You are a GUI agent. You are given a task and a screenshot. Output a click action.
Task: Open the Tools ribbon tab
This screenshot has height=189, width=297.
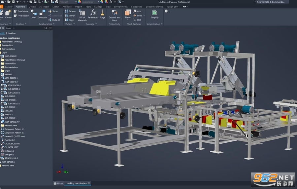coord(88,7)
